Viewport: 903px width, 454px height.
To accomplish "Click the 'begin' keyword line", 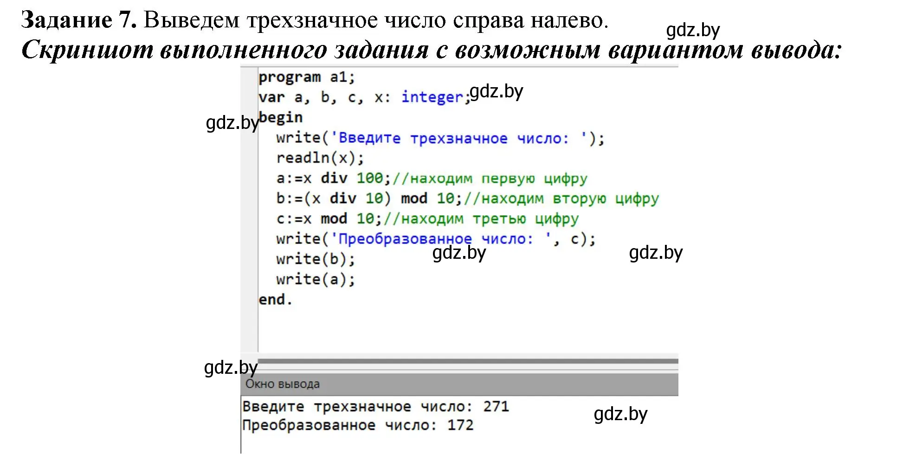I will click(x=281, y=118).
